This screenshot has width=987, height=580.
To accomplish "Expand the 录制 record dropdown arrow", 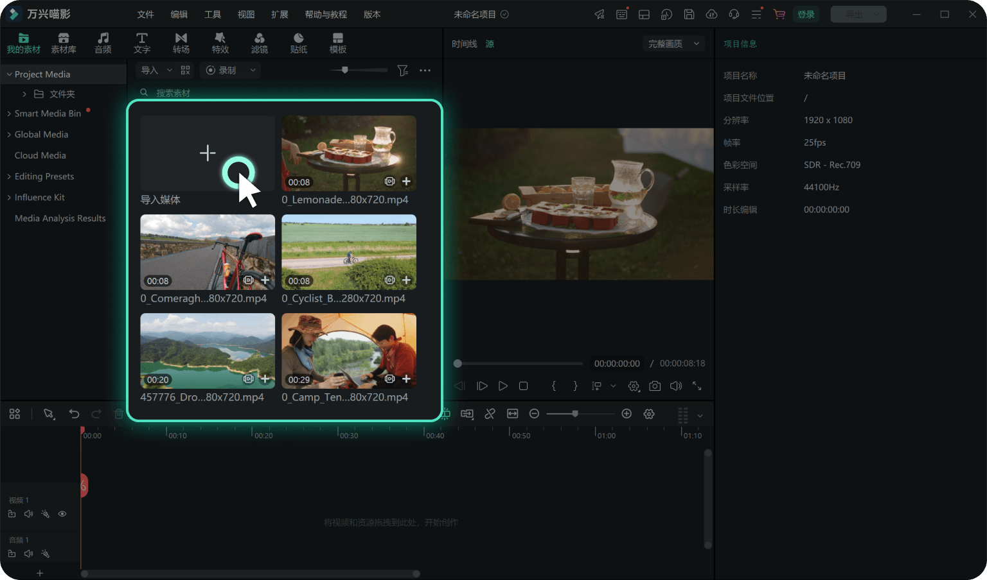I will click(x=253, y=71).
